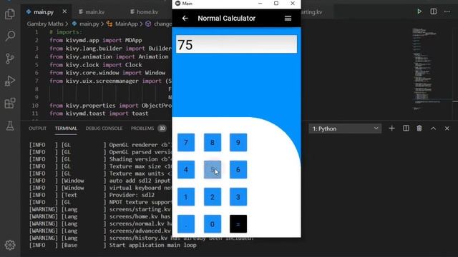Click MainApp class in the breadcrumb
The width and height of the screenshot is (458, 257).
(x=126, y=24)
